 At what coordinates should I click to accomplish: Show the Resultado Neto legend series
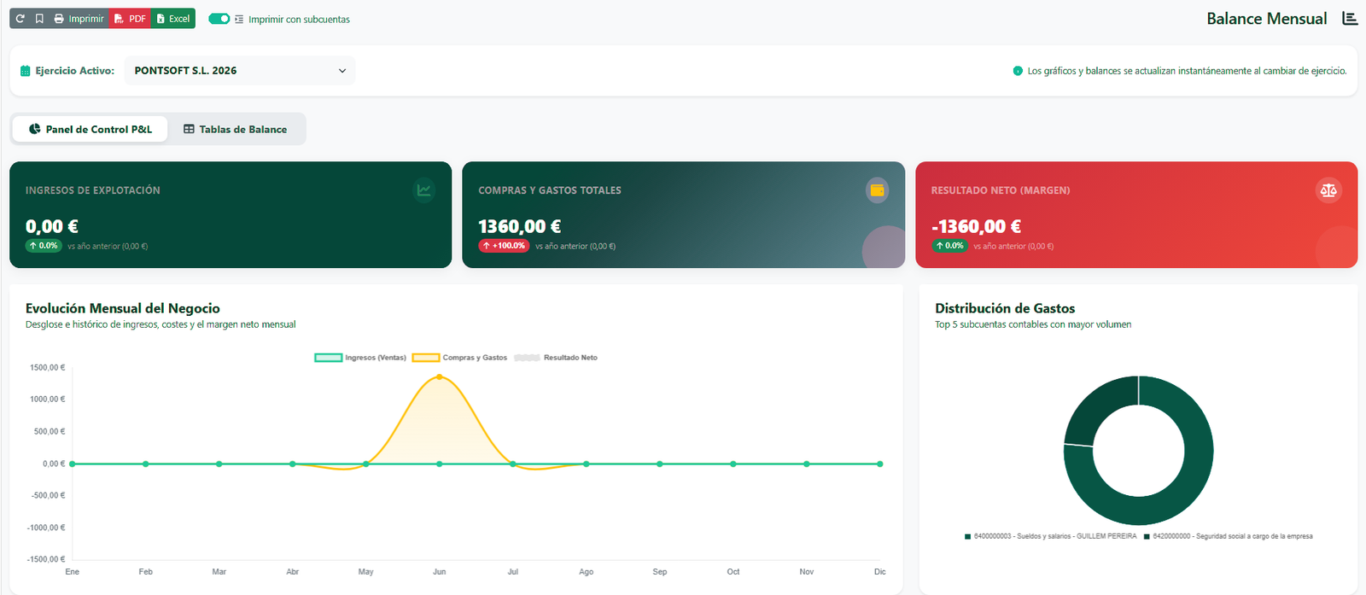(x=556, y=358)
